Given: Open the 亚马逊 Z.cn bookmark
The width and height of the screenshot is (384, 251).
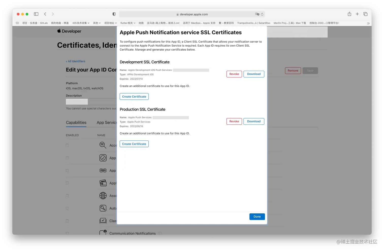Looking at the screenshot, I should tap(163, 23).
